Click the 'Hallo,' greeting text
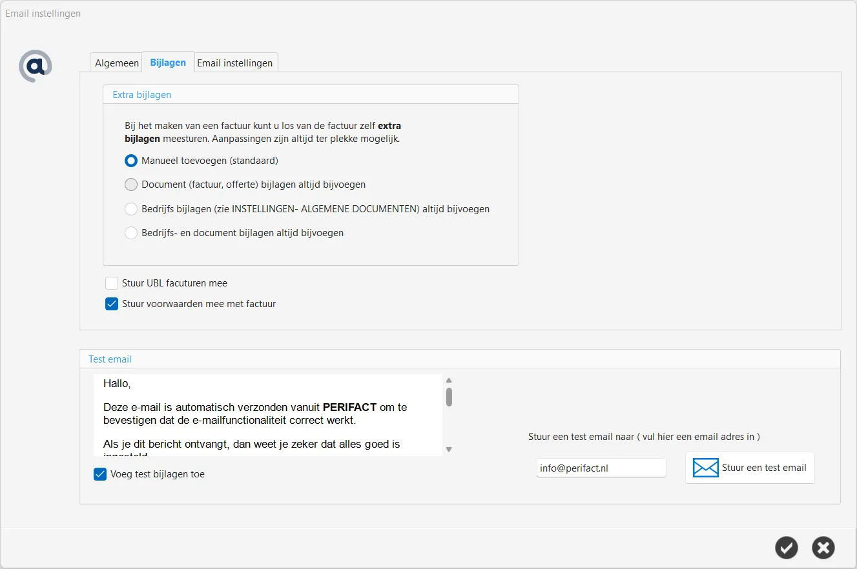 tap(117, 384)
